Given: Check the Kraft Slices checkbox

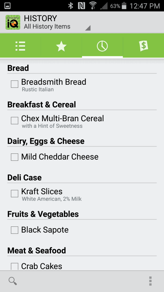Looking at the screenshot, I should 15,194.
